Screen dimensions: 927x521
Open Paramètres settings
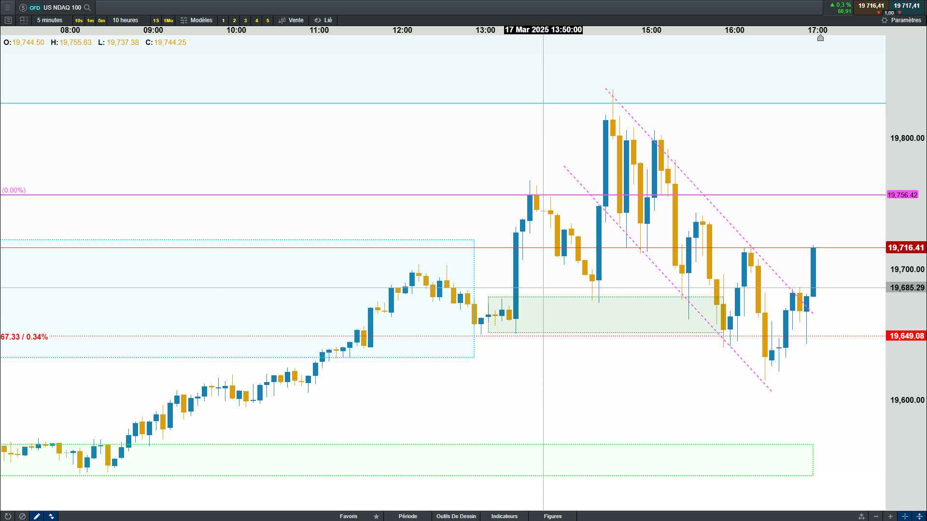tap(901, 20)
